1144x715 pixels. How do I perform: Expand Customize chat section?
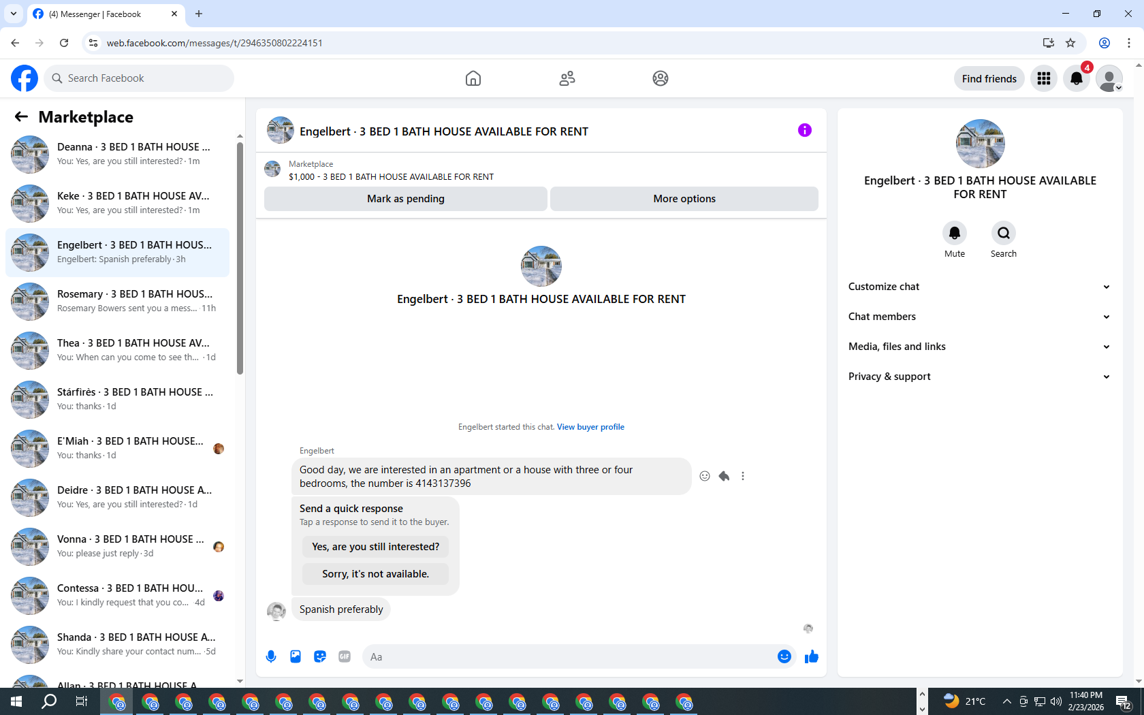tap(980, 287)
